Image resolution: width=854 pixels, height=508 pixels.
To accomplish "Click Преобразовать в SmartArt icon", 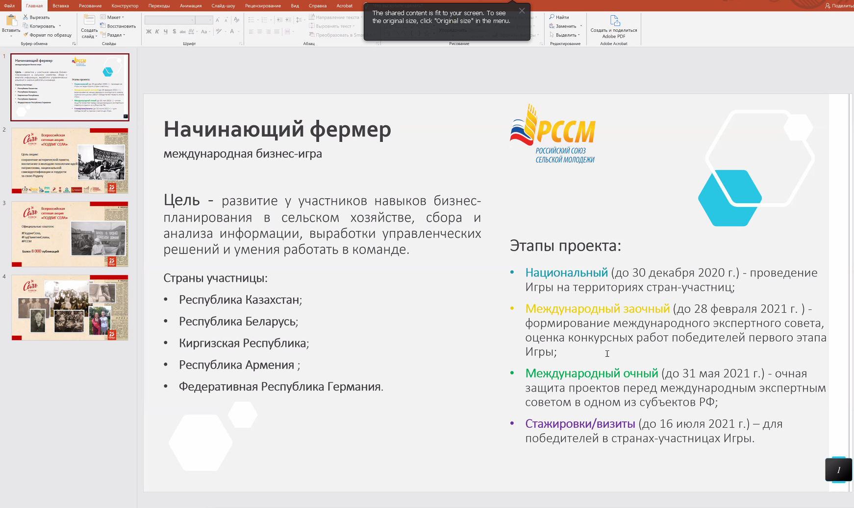I will [x=311, y=35].
